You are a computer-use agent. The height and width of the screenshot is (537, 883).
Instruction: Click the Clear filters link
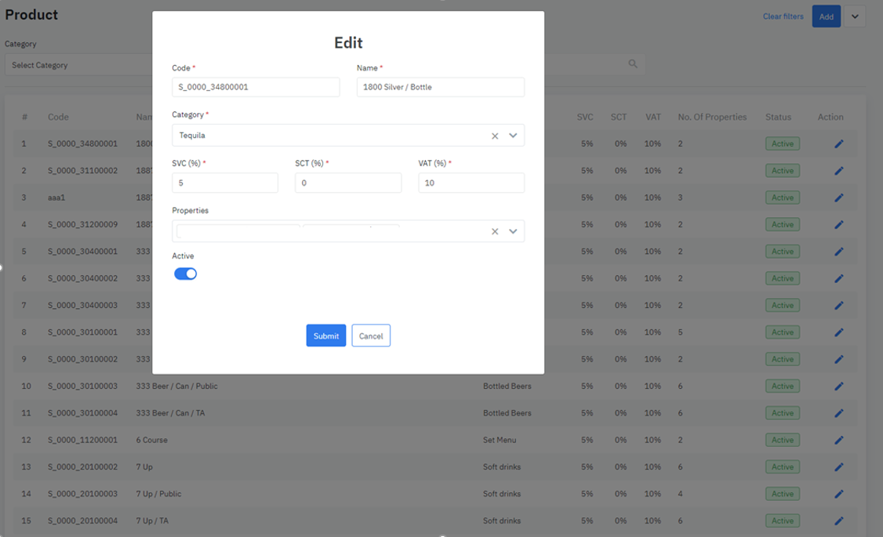tap(783, 16)
